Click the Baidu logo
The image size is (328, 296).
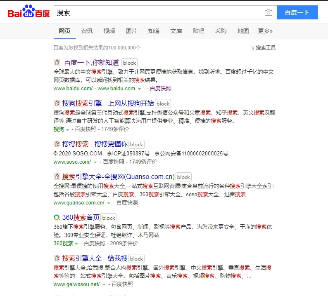29,12
